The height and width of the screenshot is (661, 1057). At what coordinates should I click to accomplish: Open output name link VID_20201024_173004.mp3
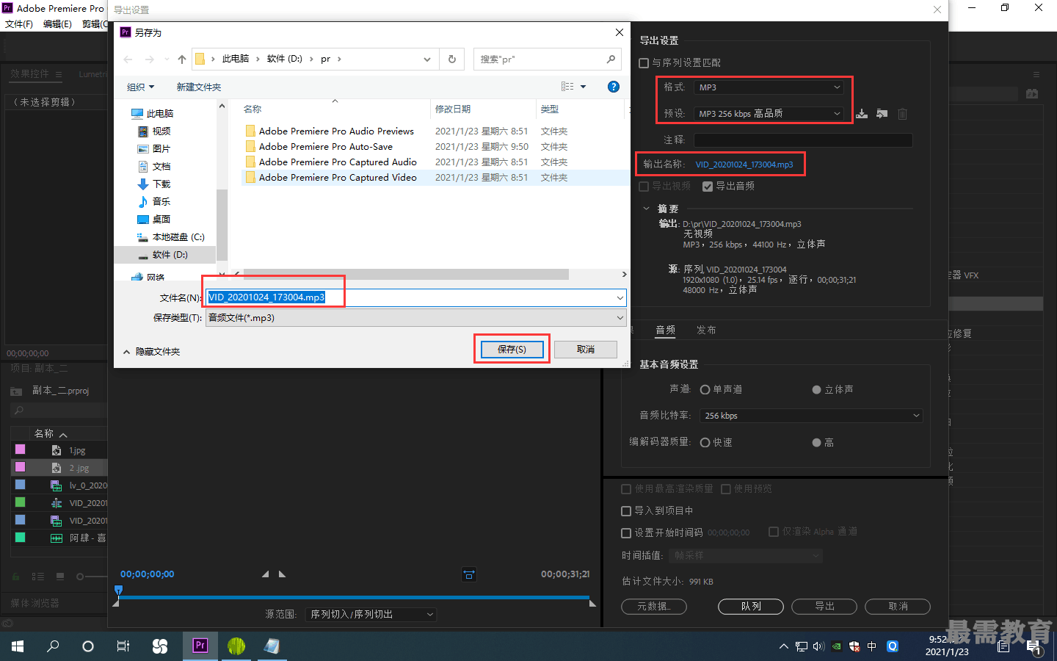coord(744,165)
